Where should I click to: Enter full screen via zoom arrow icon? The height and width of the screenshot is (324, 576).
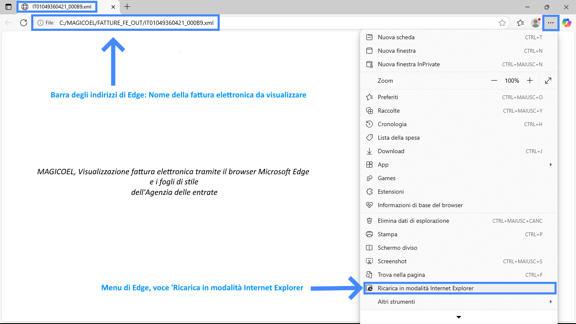click(x=548, y=81)
